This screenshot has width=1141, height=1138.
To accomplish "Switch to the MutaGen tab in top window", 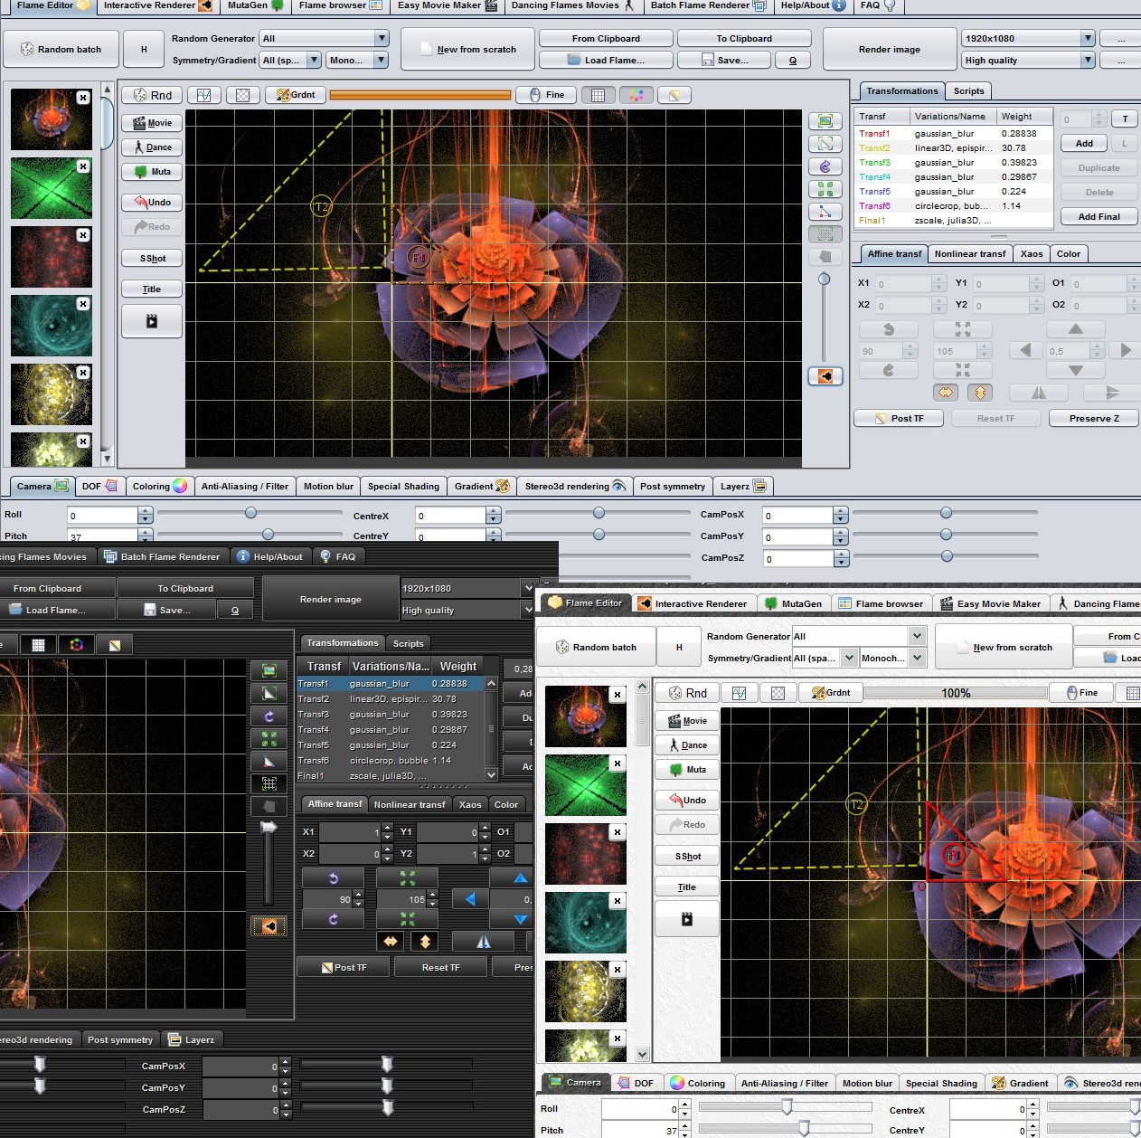I will point(255,5).
